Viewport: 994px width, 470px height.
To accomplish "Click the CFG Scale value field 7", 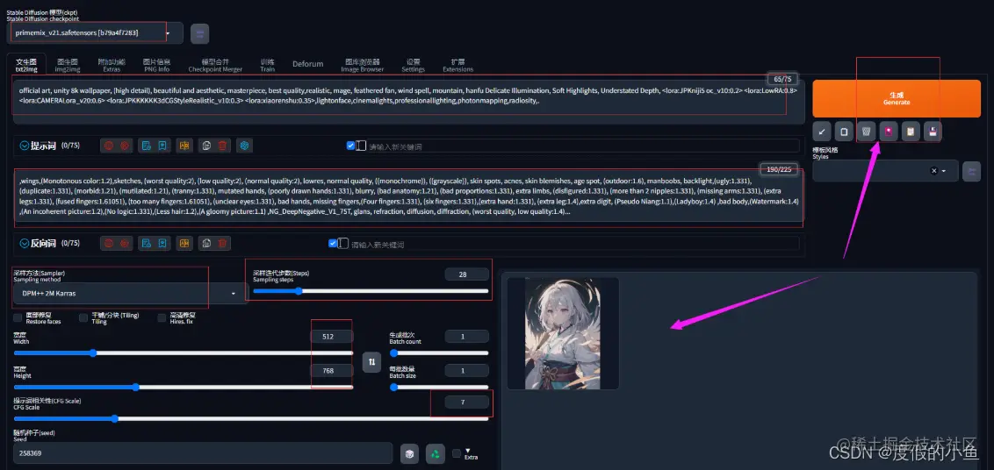I will 466,402.
